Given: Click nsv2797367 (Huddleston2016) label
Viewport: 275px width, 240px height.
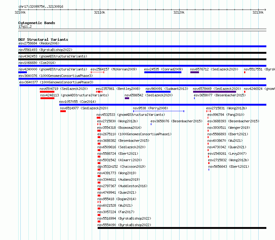Looking at the screenshot, I should coord(122,186).
